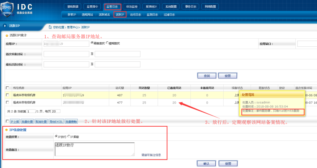Click the 487 visit count cell
The height and width of the screenshot is (168, 317).
pos(120,95)
